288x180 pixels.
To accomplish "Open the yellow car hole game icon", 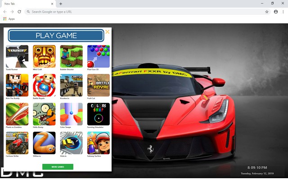I will pos(72,143).
